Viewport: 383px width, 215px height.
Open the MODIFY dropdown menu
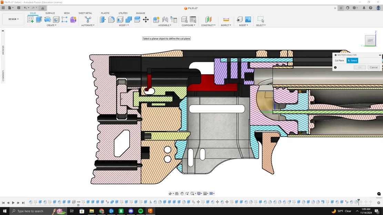pyautogui.click(x=124, y=25)
